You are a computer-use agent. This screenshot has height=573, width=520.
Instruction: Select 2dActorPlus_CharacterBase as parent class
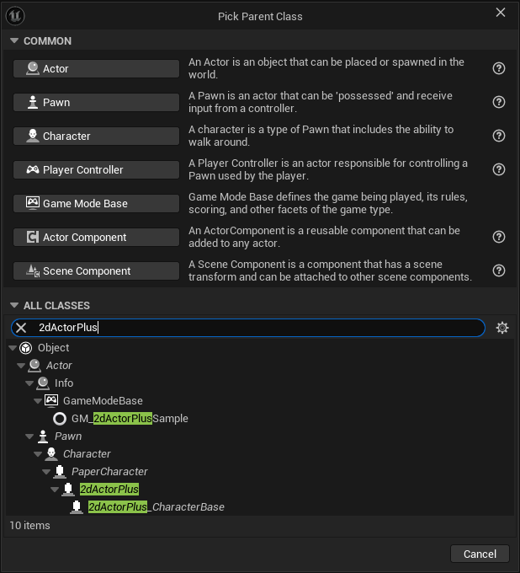pyautogui.click(x=156, y=507)
